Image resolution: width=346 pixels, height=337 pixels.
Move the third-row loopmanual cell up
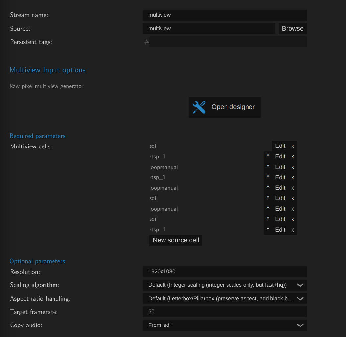268,167
